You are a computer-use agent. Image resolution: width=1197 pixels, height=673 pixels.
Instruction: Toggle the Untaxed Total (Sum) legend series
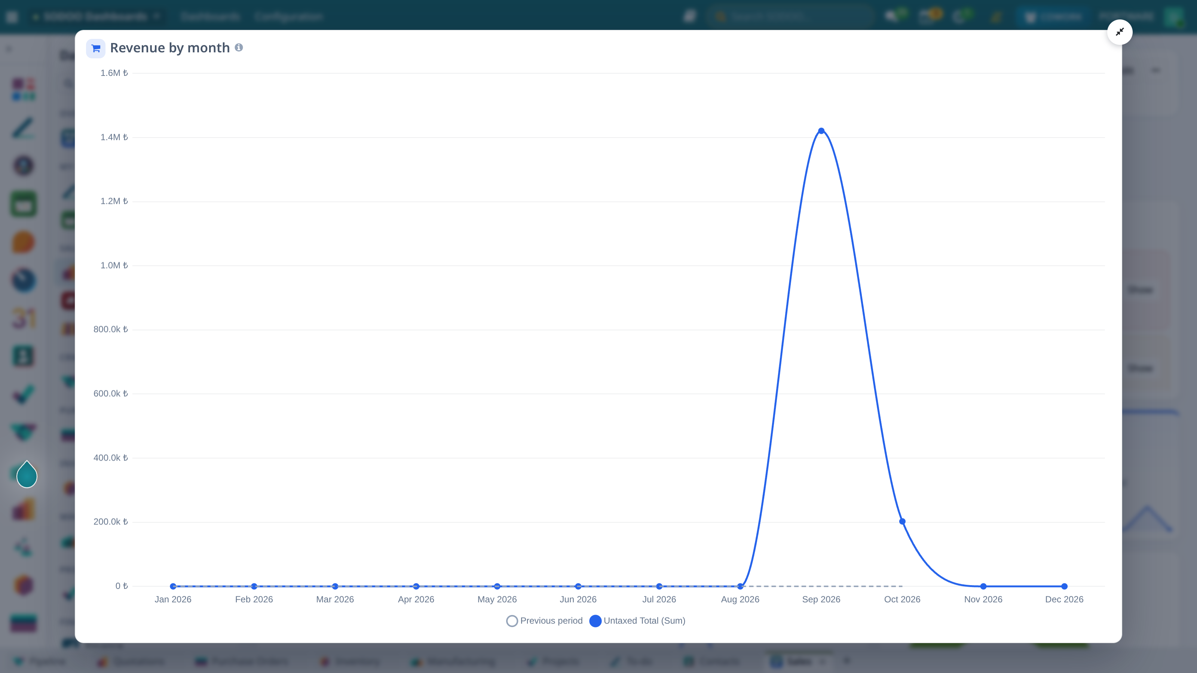637,621
